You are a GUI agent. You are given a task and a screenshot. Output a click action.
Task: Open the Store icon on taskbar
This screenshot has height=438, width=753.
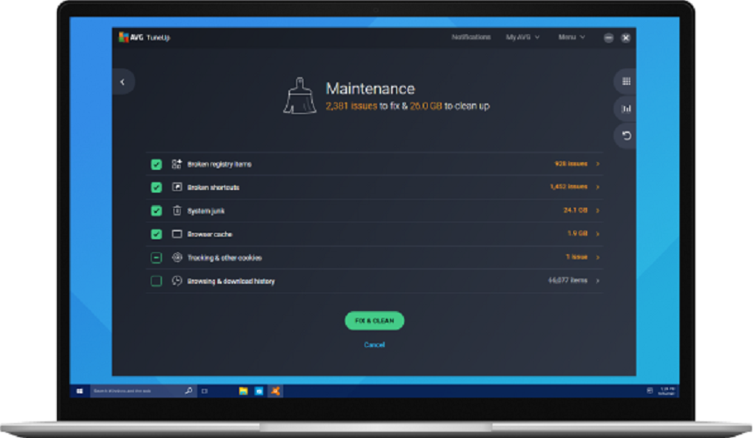(x=259, y=391)
